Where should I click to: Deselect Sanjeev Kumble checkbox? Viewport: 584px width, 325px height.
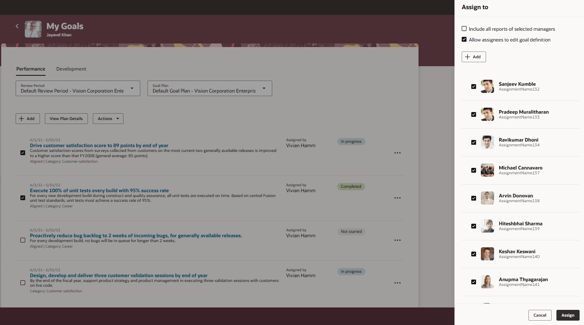point(474,87)
